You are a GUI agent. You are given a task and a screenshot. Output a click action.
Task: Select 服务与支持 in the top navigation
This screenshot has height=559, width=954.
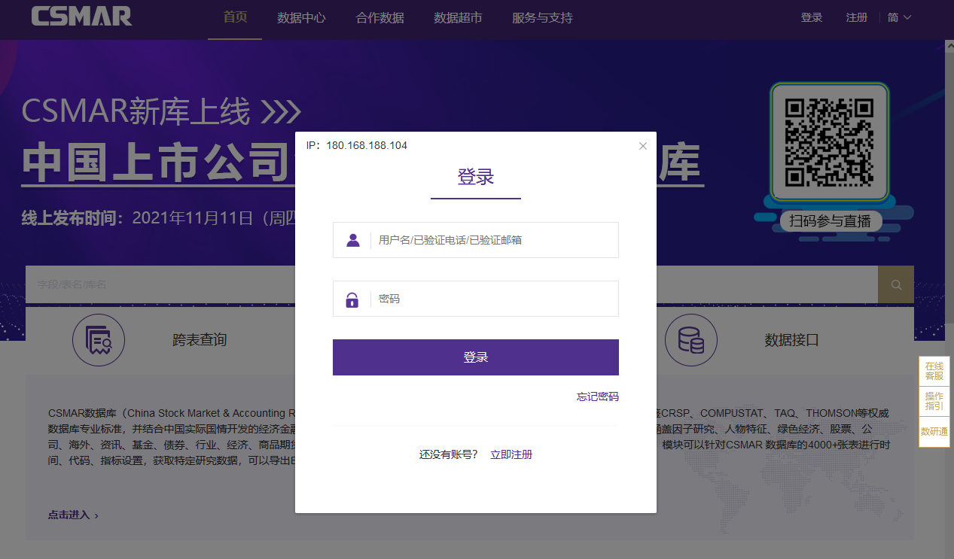[542, 17]
